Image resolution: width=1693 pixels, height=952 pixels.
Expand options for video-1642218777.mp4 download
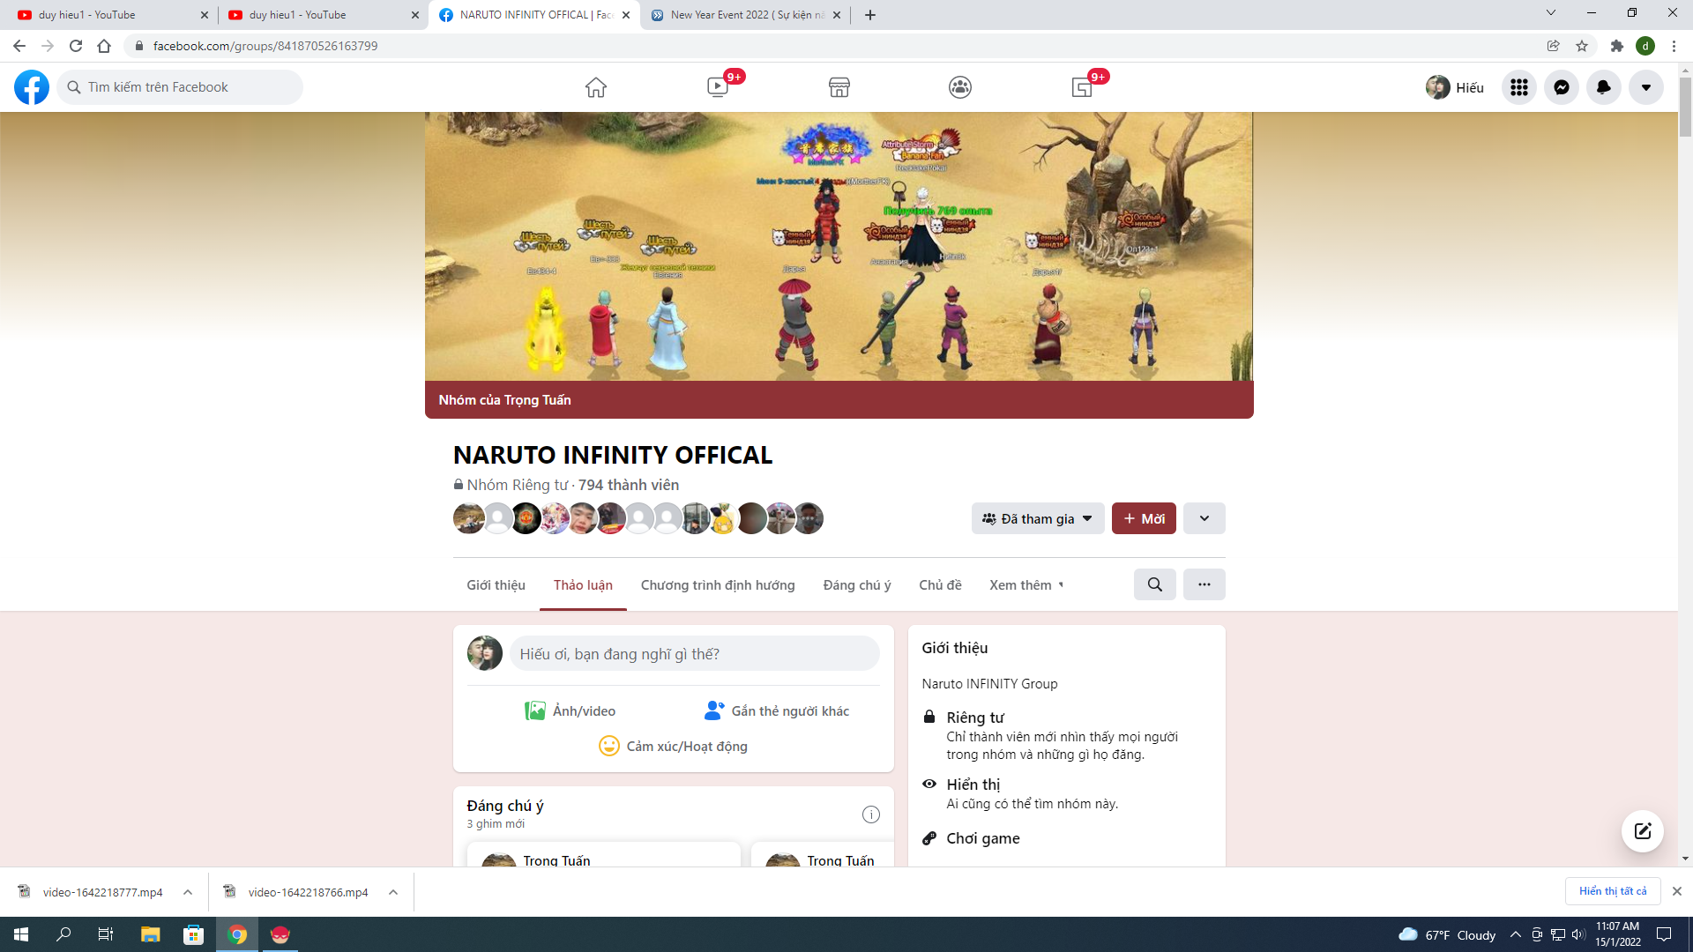(188, 892)
